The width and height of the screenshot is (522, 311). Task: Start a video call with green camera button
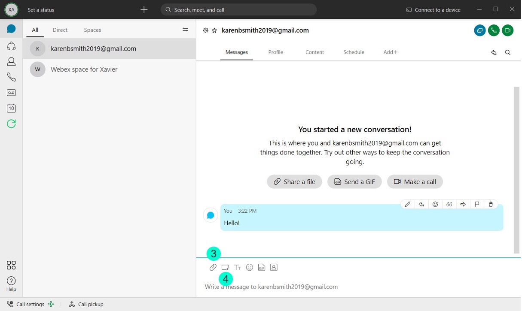pyautogui.click(x=508, y=30)
